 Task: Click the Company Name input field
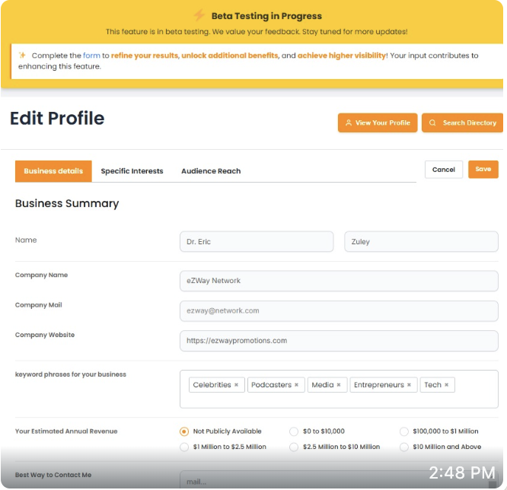(x=339, y=281)
